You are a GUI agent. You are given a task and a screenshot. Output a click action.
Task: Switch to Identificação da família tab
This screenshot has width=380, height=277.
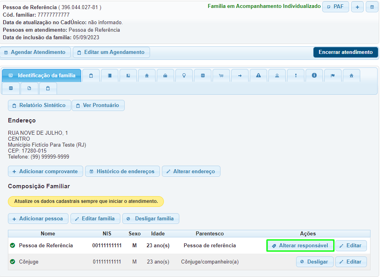[x=42, y=75]
